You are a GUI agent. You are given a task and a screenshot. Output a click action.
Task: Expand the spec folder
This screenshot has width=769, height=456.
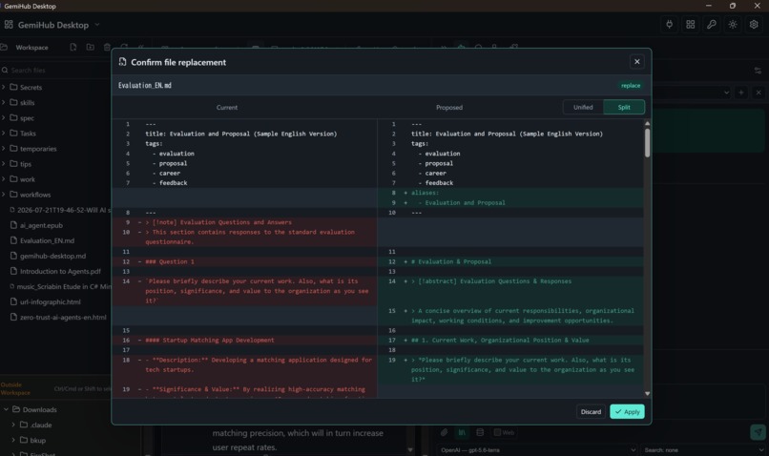(x=4, y=117)
